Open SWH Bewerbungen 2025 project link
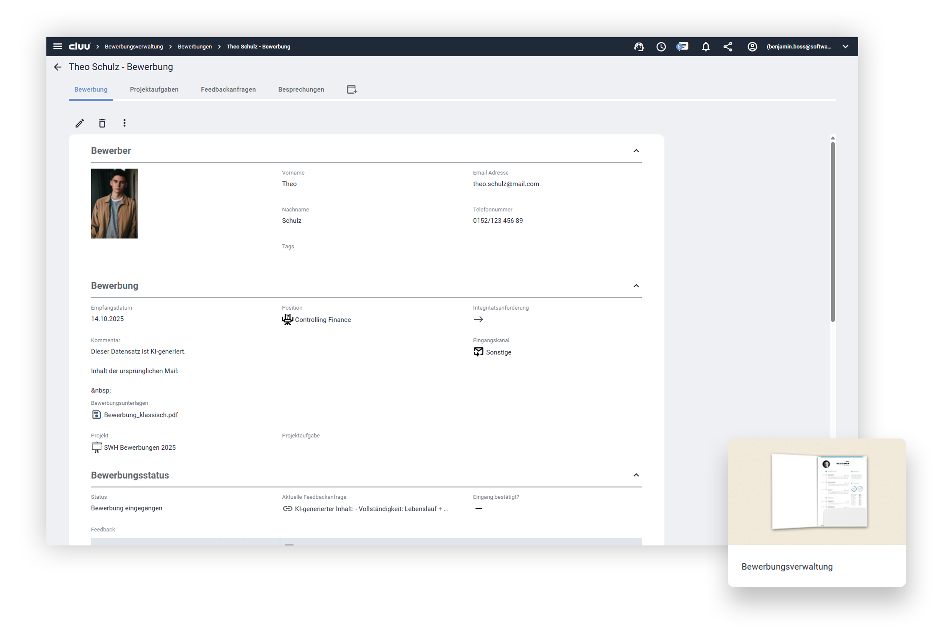The width and height of the screenshot is (932, 626). click(x=139, y=447)
